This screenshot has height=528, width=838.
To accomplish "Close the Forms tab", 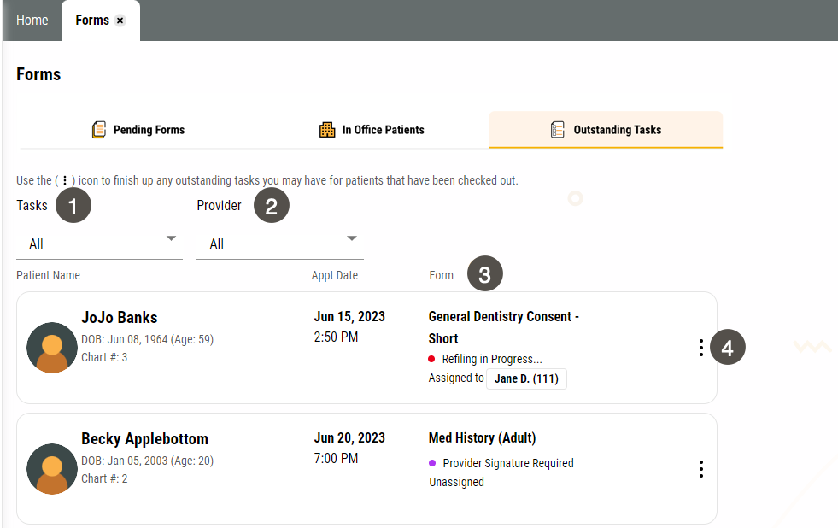I will [x=120, y=21].
